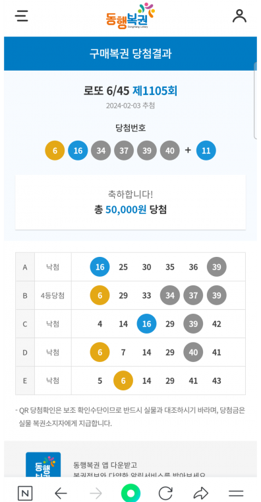Tap the blue 제1105회 round text
The height and width of the screenshot is (502, 261).
pos(155,91)
